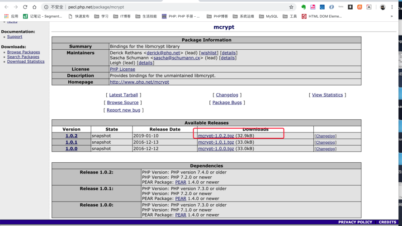Open the PDF extension icon
Viewport: 402px width, 226px height.
[313, 7]
